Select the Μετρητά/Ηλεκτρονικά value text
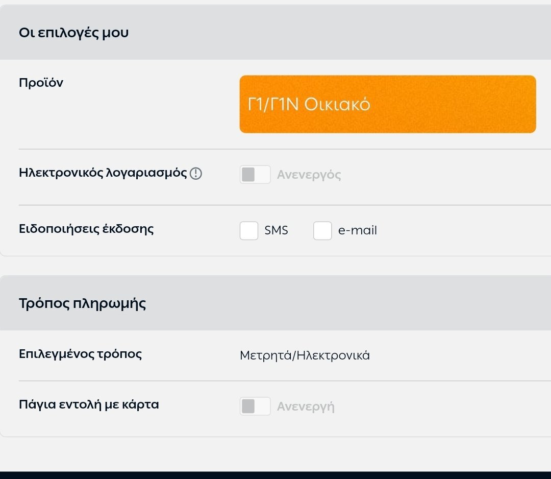This screenshot has height=479, width=551. (305, 355)
